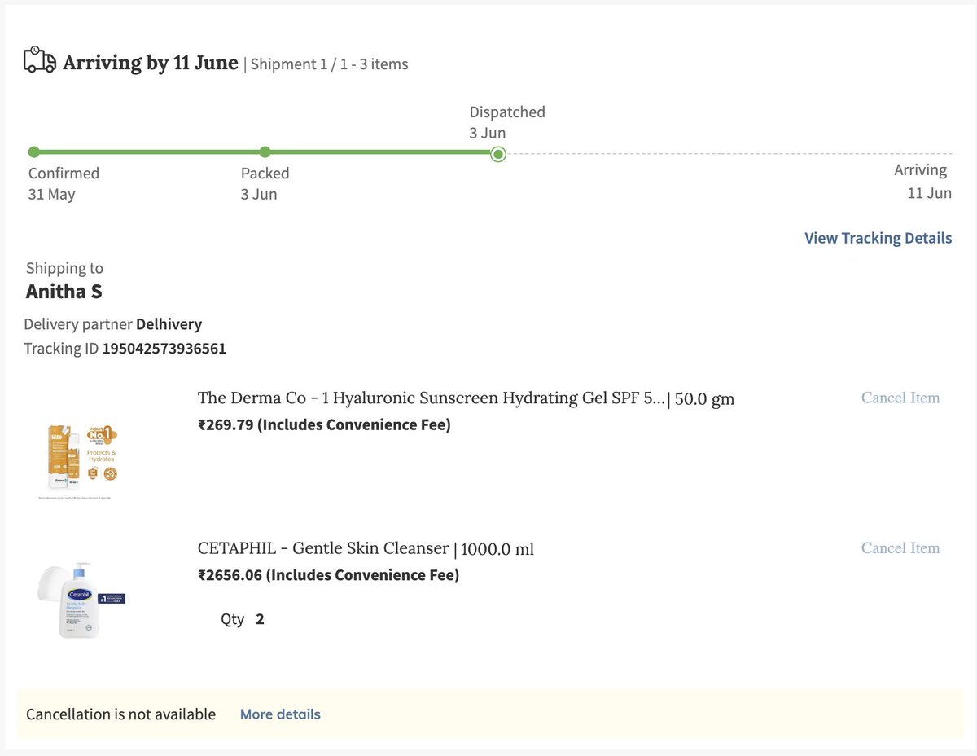Click the Arriving by 11 June heading
Screen dimensions: 977x756
click(151, 63)
